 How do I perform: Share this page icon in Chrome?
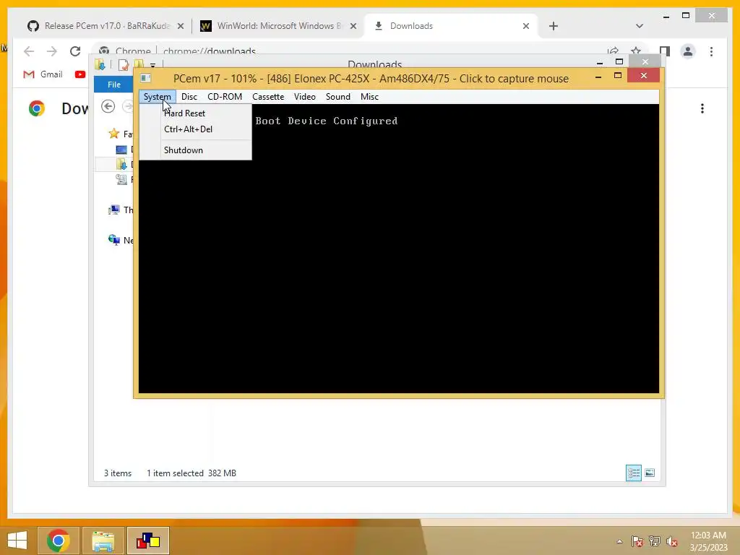pyautogui.click(x=613, y=51)
